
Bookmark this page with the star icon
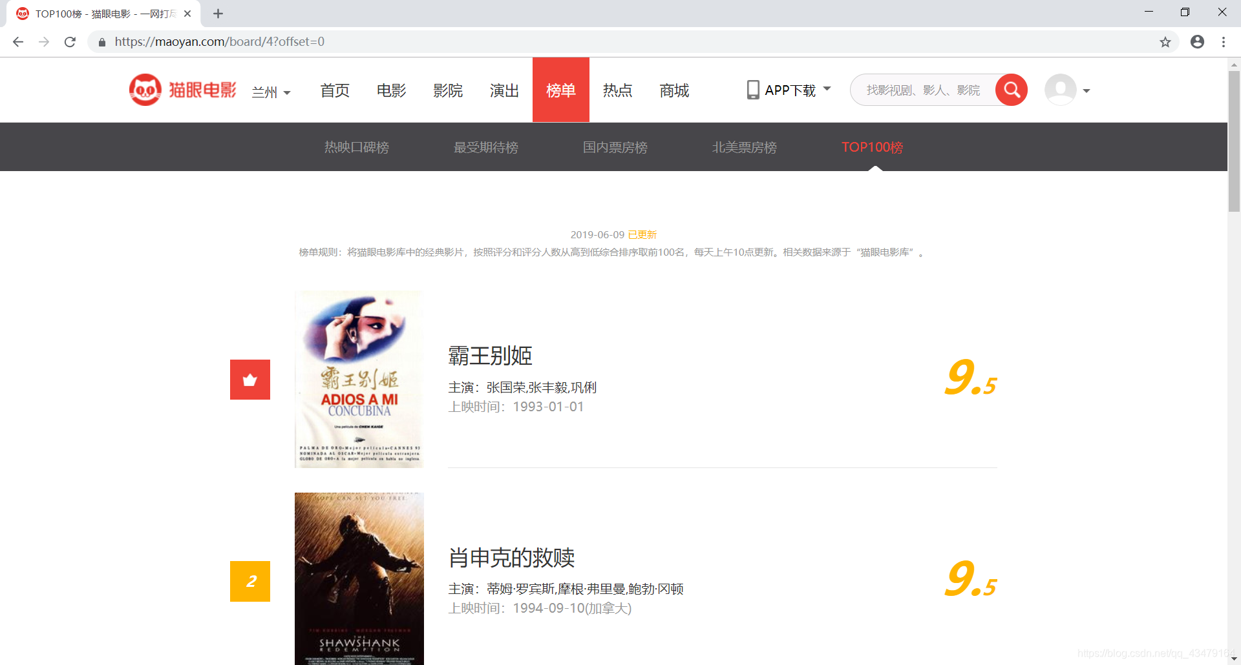(1165, 42)
